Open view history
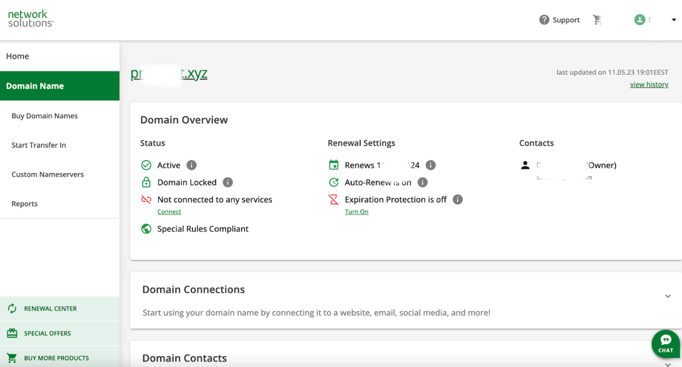The height and width of the screenshot is (367, 682). tap(649, 84)
